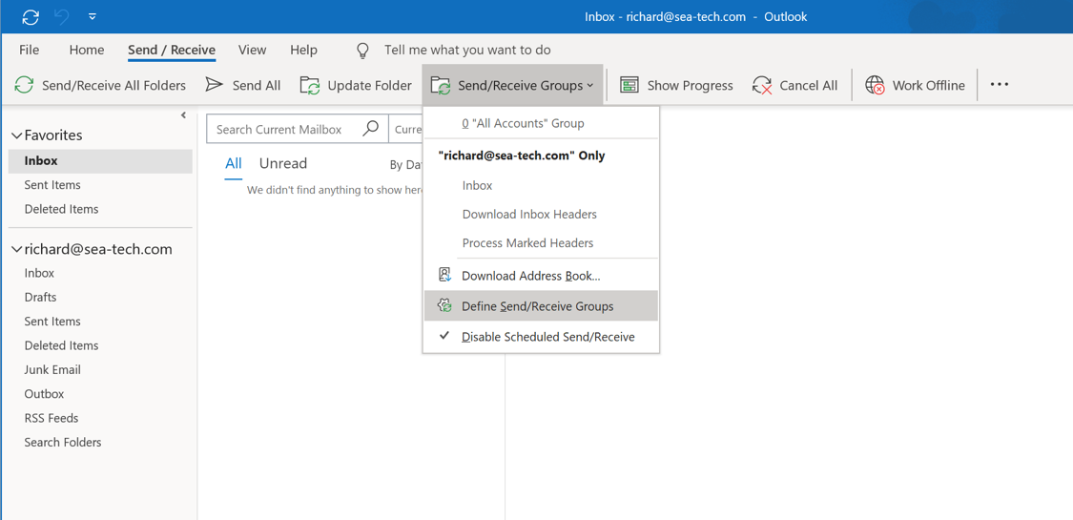Click the Undo arrow in title bar

click(x=62, y=16)
